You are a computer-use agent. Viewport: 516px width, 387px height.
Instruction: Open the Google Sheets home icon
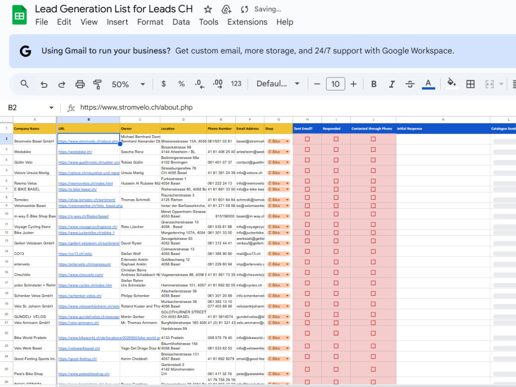(20, 15)
